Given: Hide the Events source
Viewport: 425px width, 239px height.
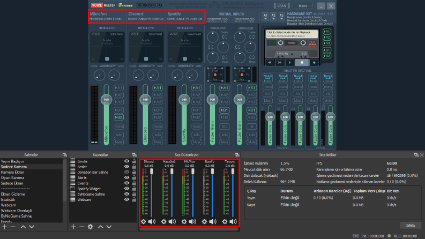Looking at the screenshot, I should coord(126,183).
